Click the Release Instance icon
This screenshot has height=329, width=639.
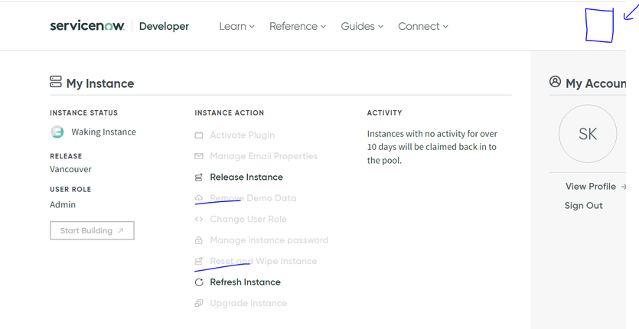point(199,178)
